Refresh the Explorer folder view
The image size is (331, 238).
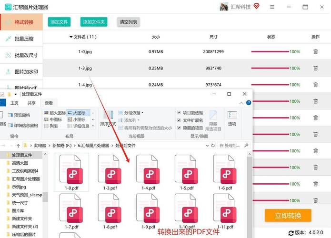pyautogui.click(x=213, y=145)
